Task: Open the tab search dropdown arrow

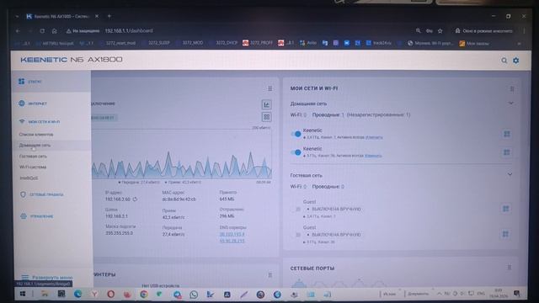Action: (x=17, y=16)
